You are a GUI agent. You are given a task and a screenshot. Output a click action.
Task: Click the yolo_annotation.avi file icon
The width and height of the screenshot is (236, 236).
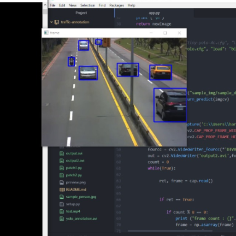click(x=62, y=218)
